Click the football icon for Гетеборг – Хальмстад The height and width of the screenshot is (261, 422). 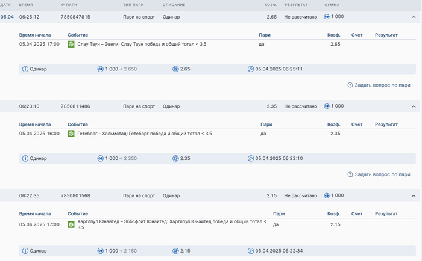pos(71,134)
